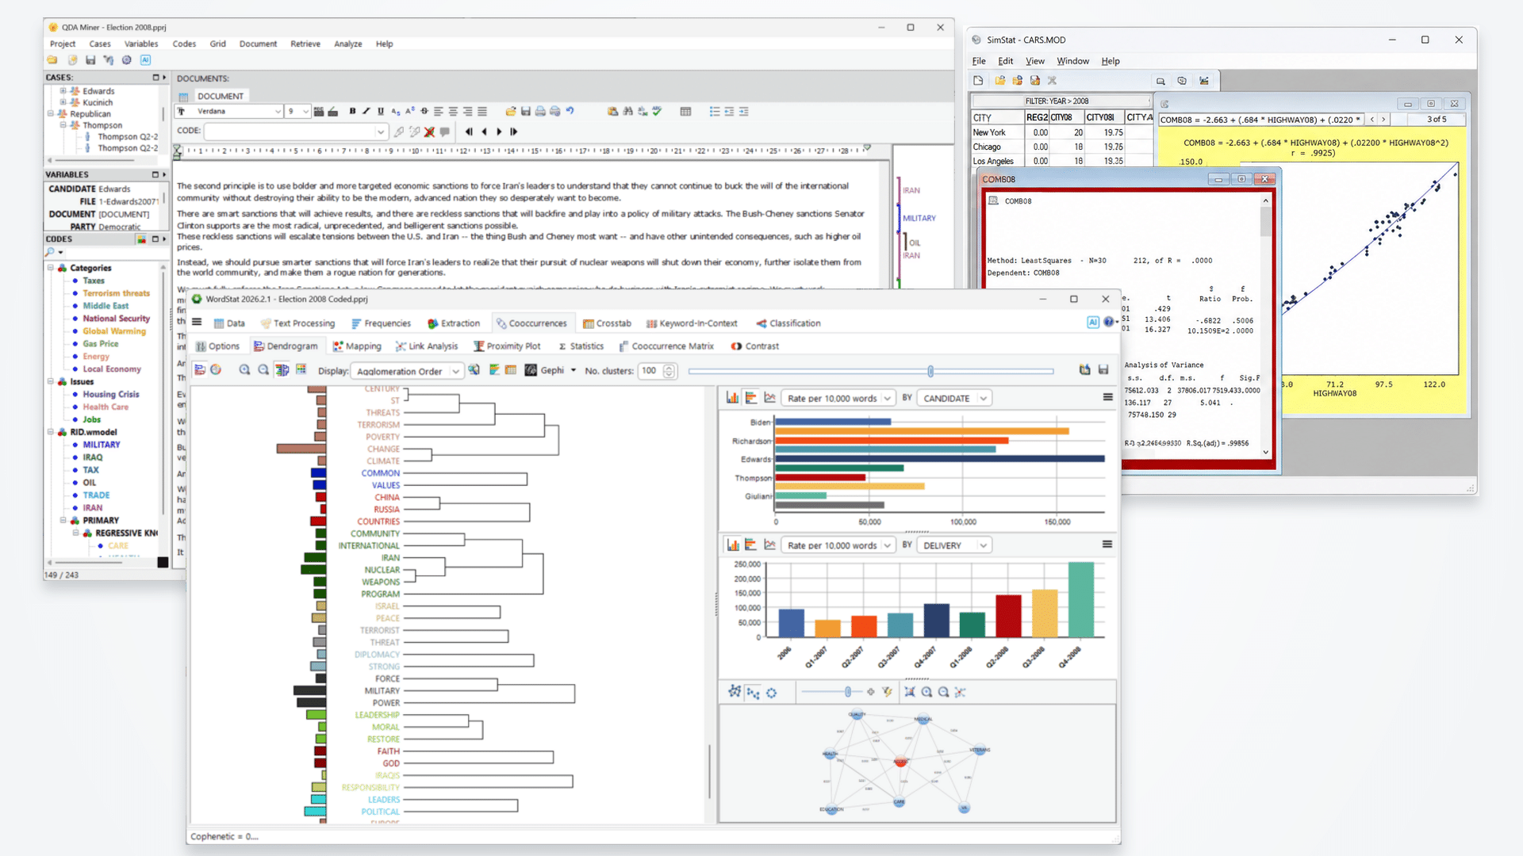Image resolution: width=1523 pixels, height=856 pixels.
Task: Delete coding with red X icon
Action: click(x=429, y=132)
